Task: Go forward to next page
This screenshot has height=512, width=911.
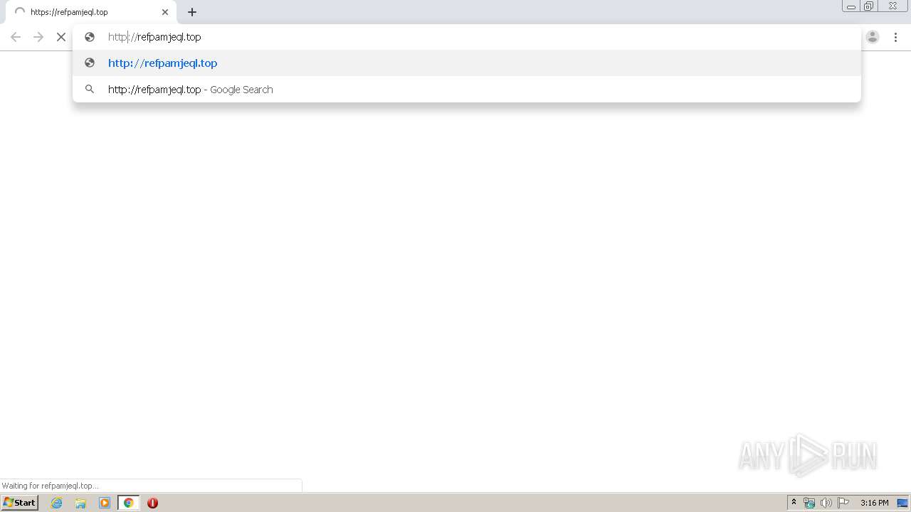Action: click(38, 37)
